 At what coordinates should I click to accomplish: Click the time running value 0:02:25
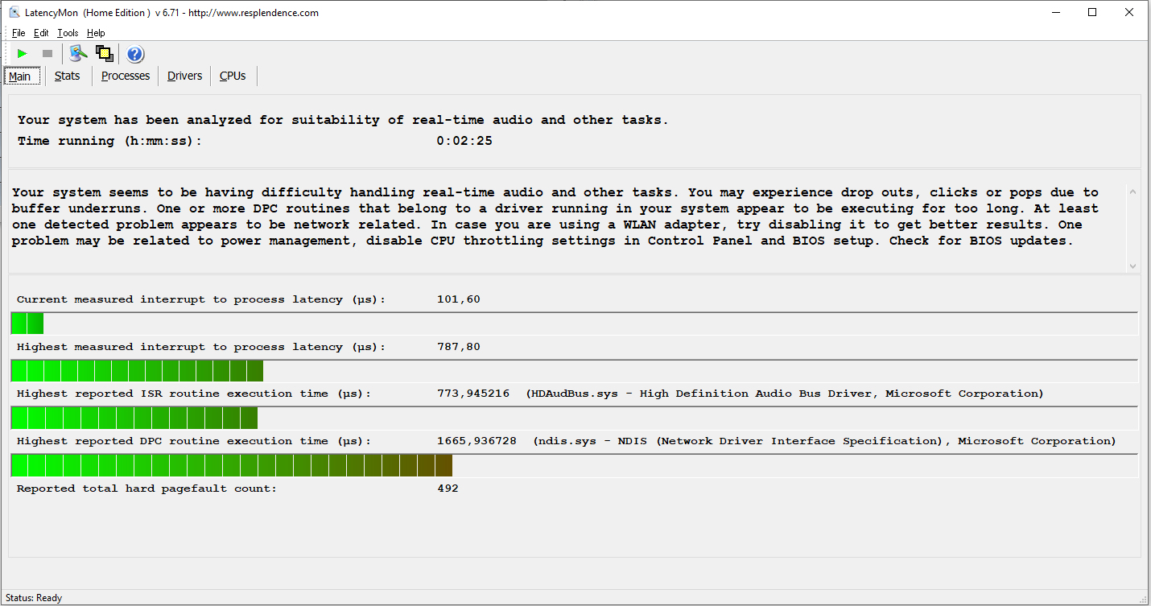point(464,141)
